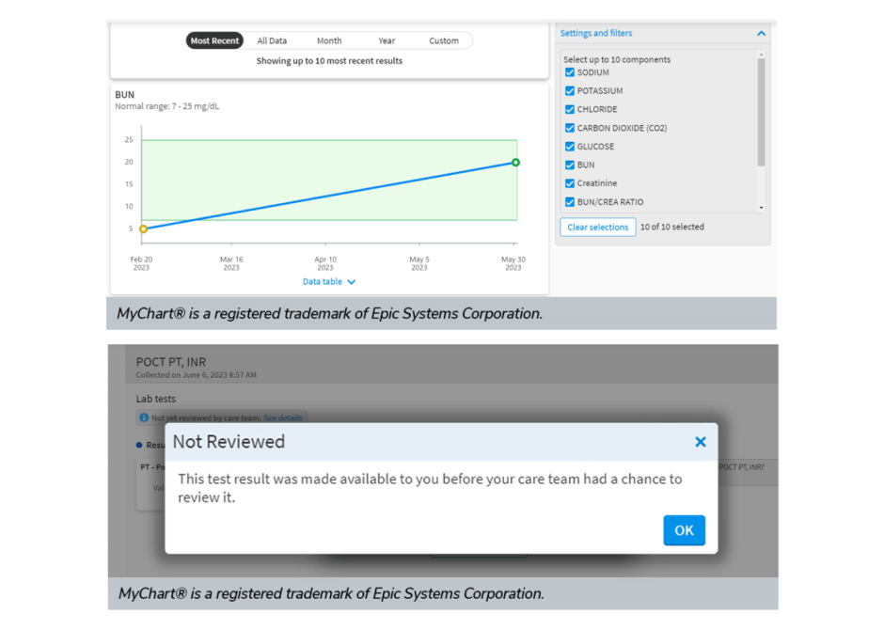Viewport: 884px width, 630px height.
Task: Close the Not Reviewed dialog with X
Action: (x=700, y=442)
